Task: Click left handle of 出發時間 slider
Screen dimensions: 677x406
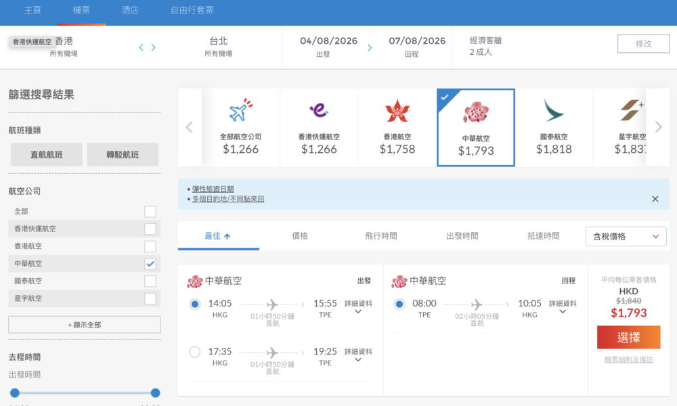Action: pyautogui.click(x=15, y=392)
